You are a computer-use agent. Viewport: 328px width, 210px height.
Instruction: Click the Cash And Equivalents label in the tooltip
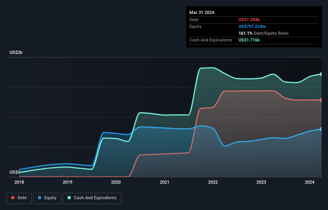[211, 40]
